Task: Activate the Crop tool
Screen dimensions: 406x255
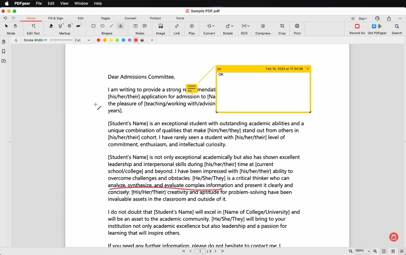Action: click(282, 26)
